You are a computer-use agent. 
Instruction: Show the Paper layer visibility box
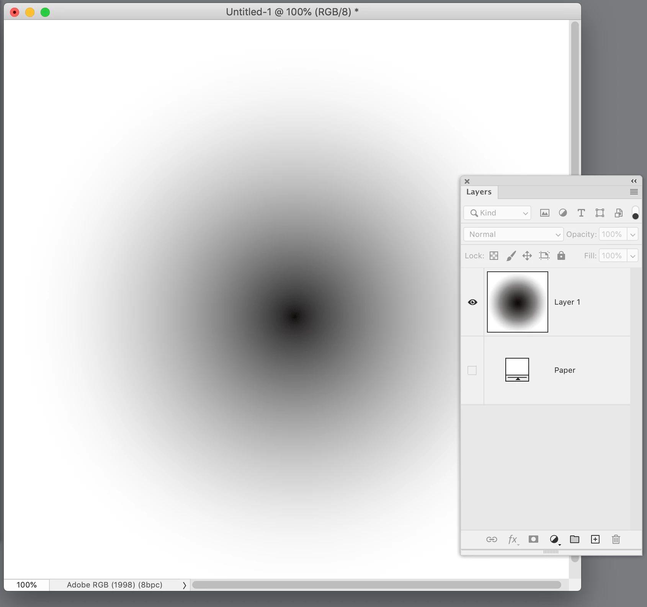tap(472, 370)
